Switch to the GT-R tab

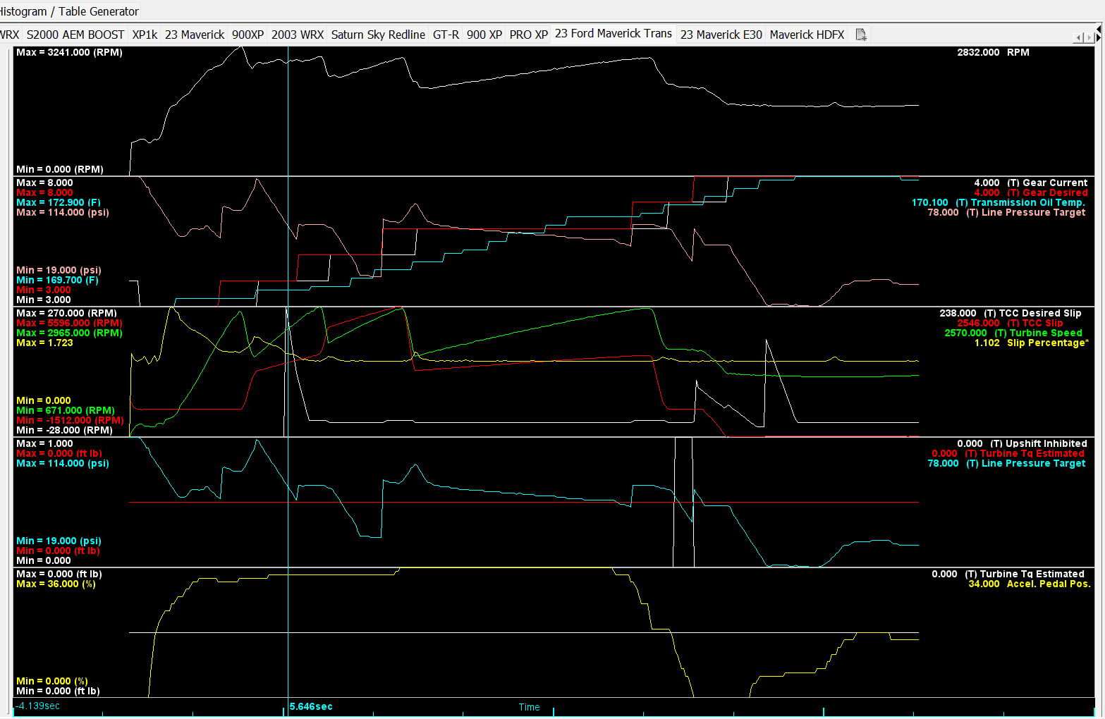click(446, 35)
